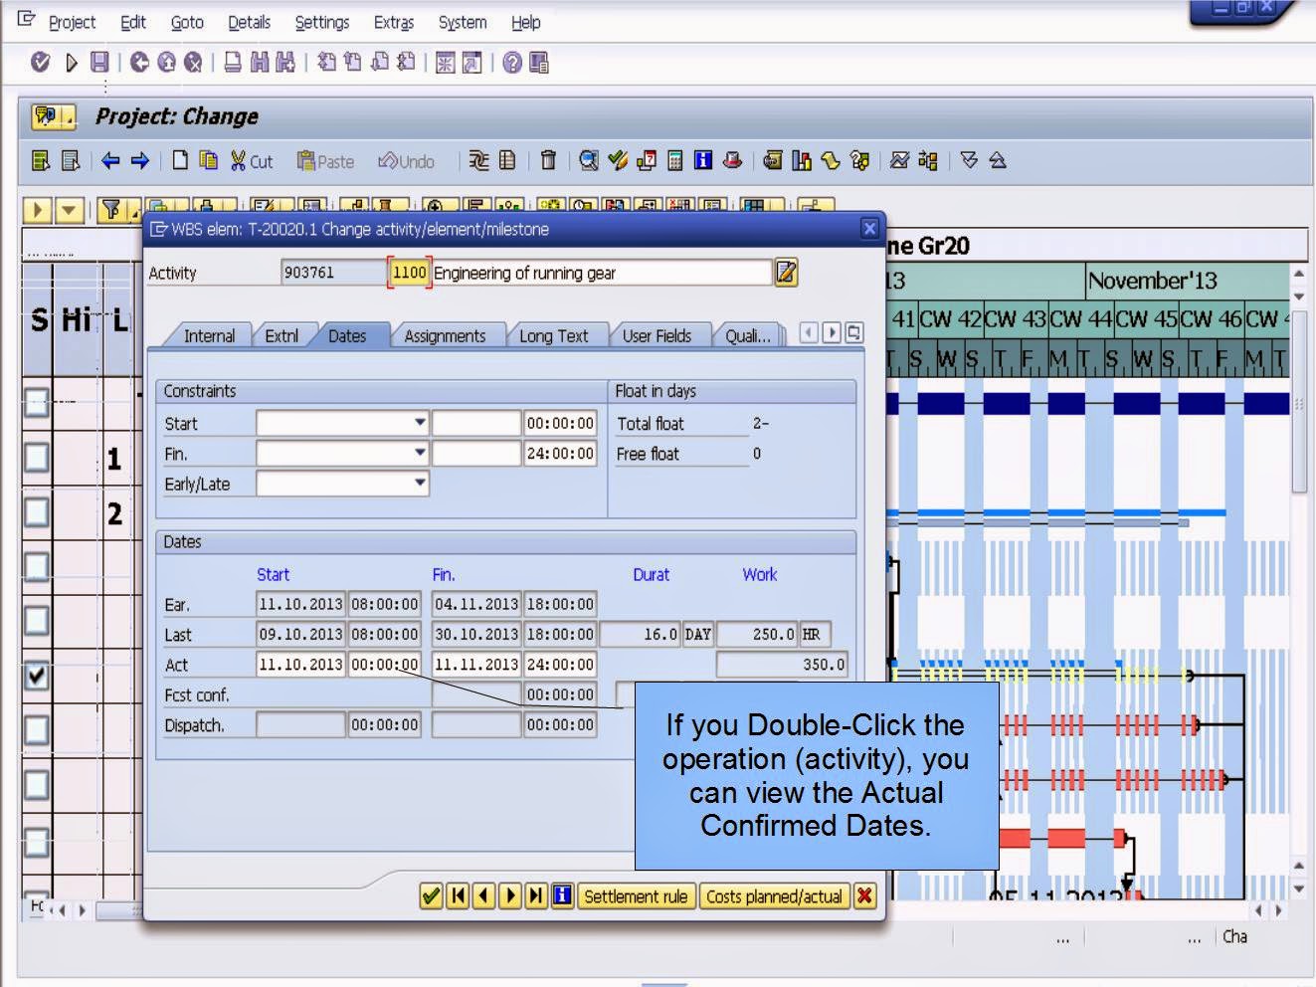Click the blue information icon in application toolbar
Image resolution: width=1316 pixels, height=987 pixels.
[x=703, y=160]
